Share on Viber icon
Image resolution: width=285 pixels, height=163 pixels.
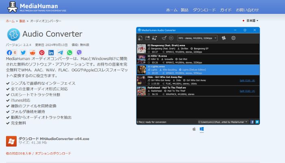[x=79, y=53]
